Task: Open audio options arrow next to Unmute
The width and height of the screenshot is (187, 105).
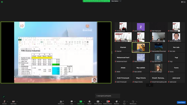Action: [x=8, y=101]
